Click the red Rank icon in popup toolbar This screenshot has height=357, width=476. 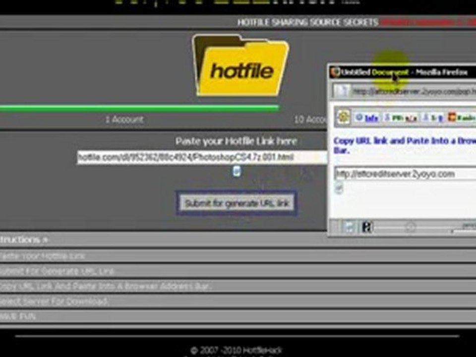click(x=452, y=117)
